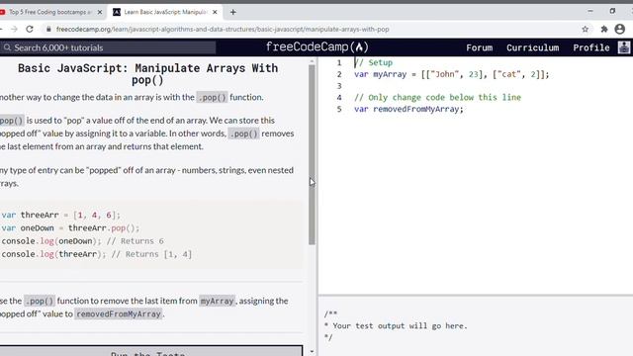The height and width of the screenshot is (356, 633).
Task: Click the test output console text
Action: (x=396, y=325)
